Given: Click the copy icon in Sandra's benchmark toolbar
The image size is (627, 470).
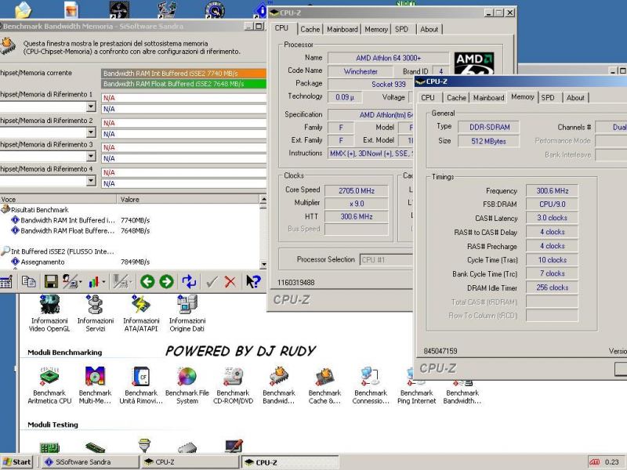Looking at the screenshot, I should coord(28,281).
